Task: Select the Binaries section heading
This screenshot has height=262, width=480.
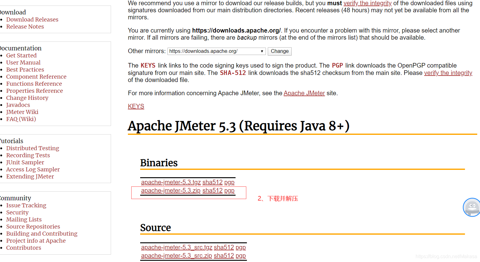Action: point(159,162)
